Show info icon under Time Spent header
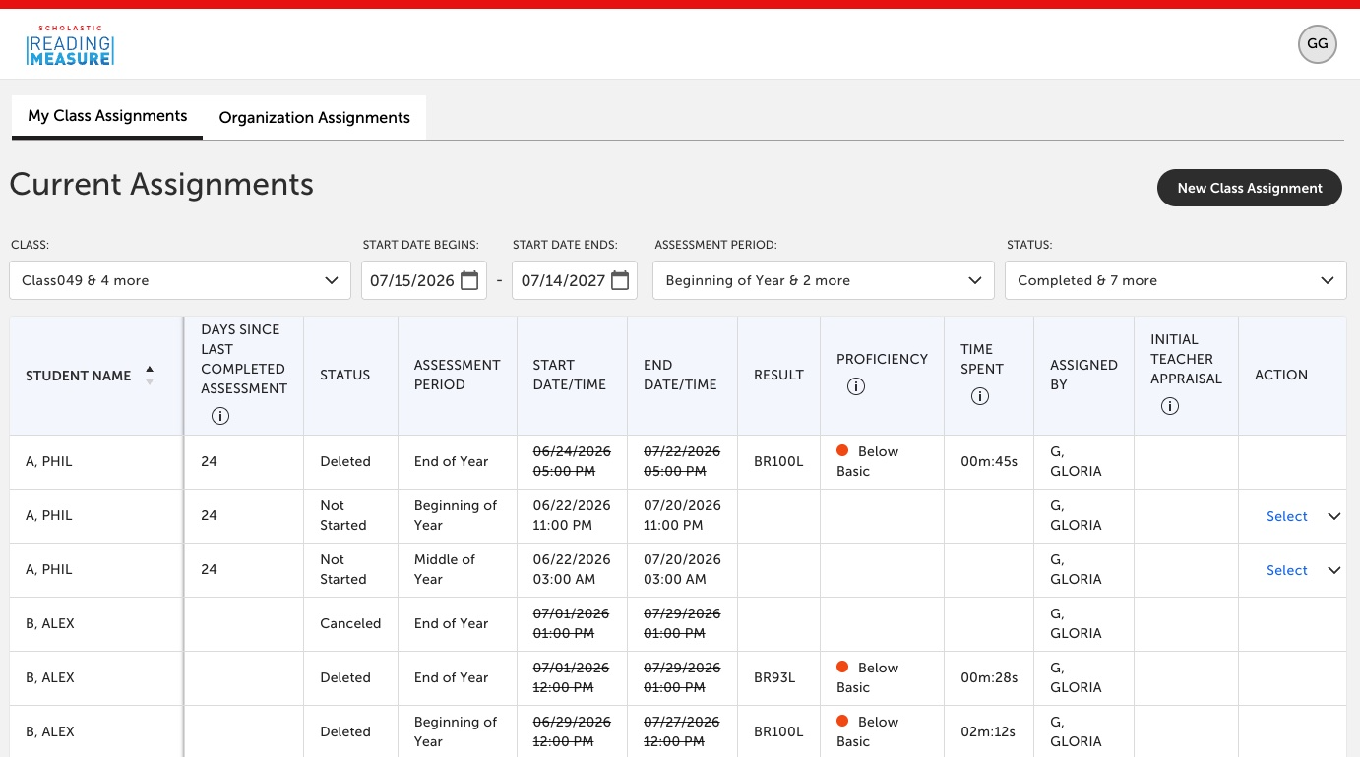 click(980, 396)
